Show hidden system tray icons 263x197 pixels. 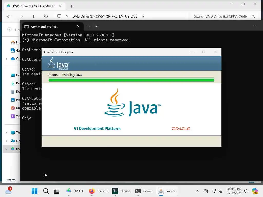pos(198,191)
